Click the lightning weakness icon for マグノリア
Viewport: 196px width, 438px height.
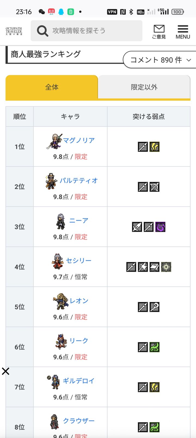pyautogui.click(x=155, y=147)
